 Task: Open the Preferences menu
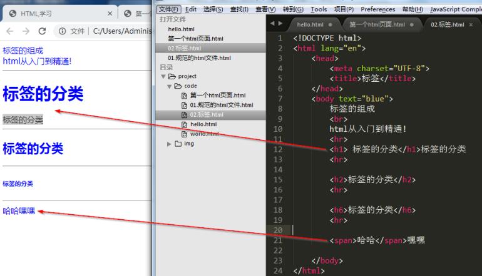click(378, 9)
